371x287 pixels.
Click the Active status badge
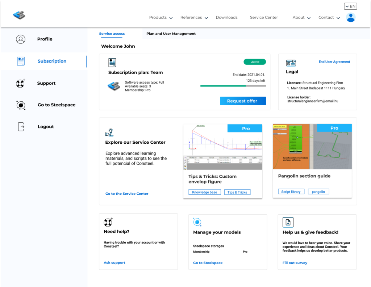[x=255, y=62]
